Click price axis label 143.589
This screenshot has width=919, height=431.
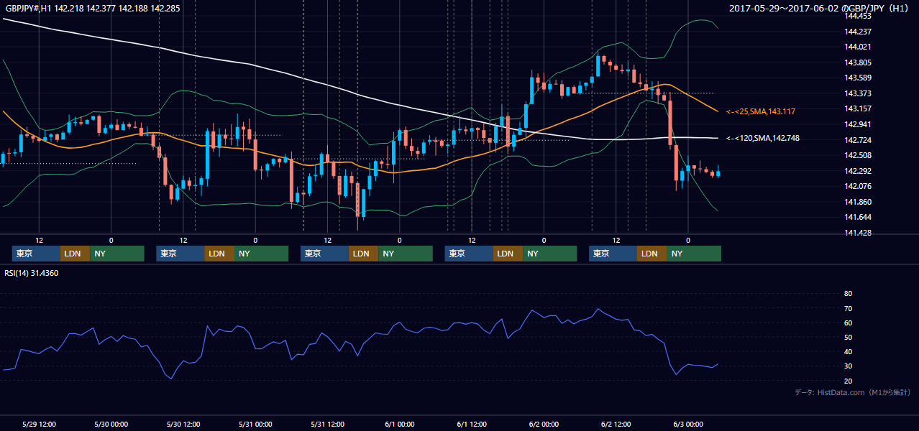(x=858, y=78)
